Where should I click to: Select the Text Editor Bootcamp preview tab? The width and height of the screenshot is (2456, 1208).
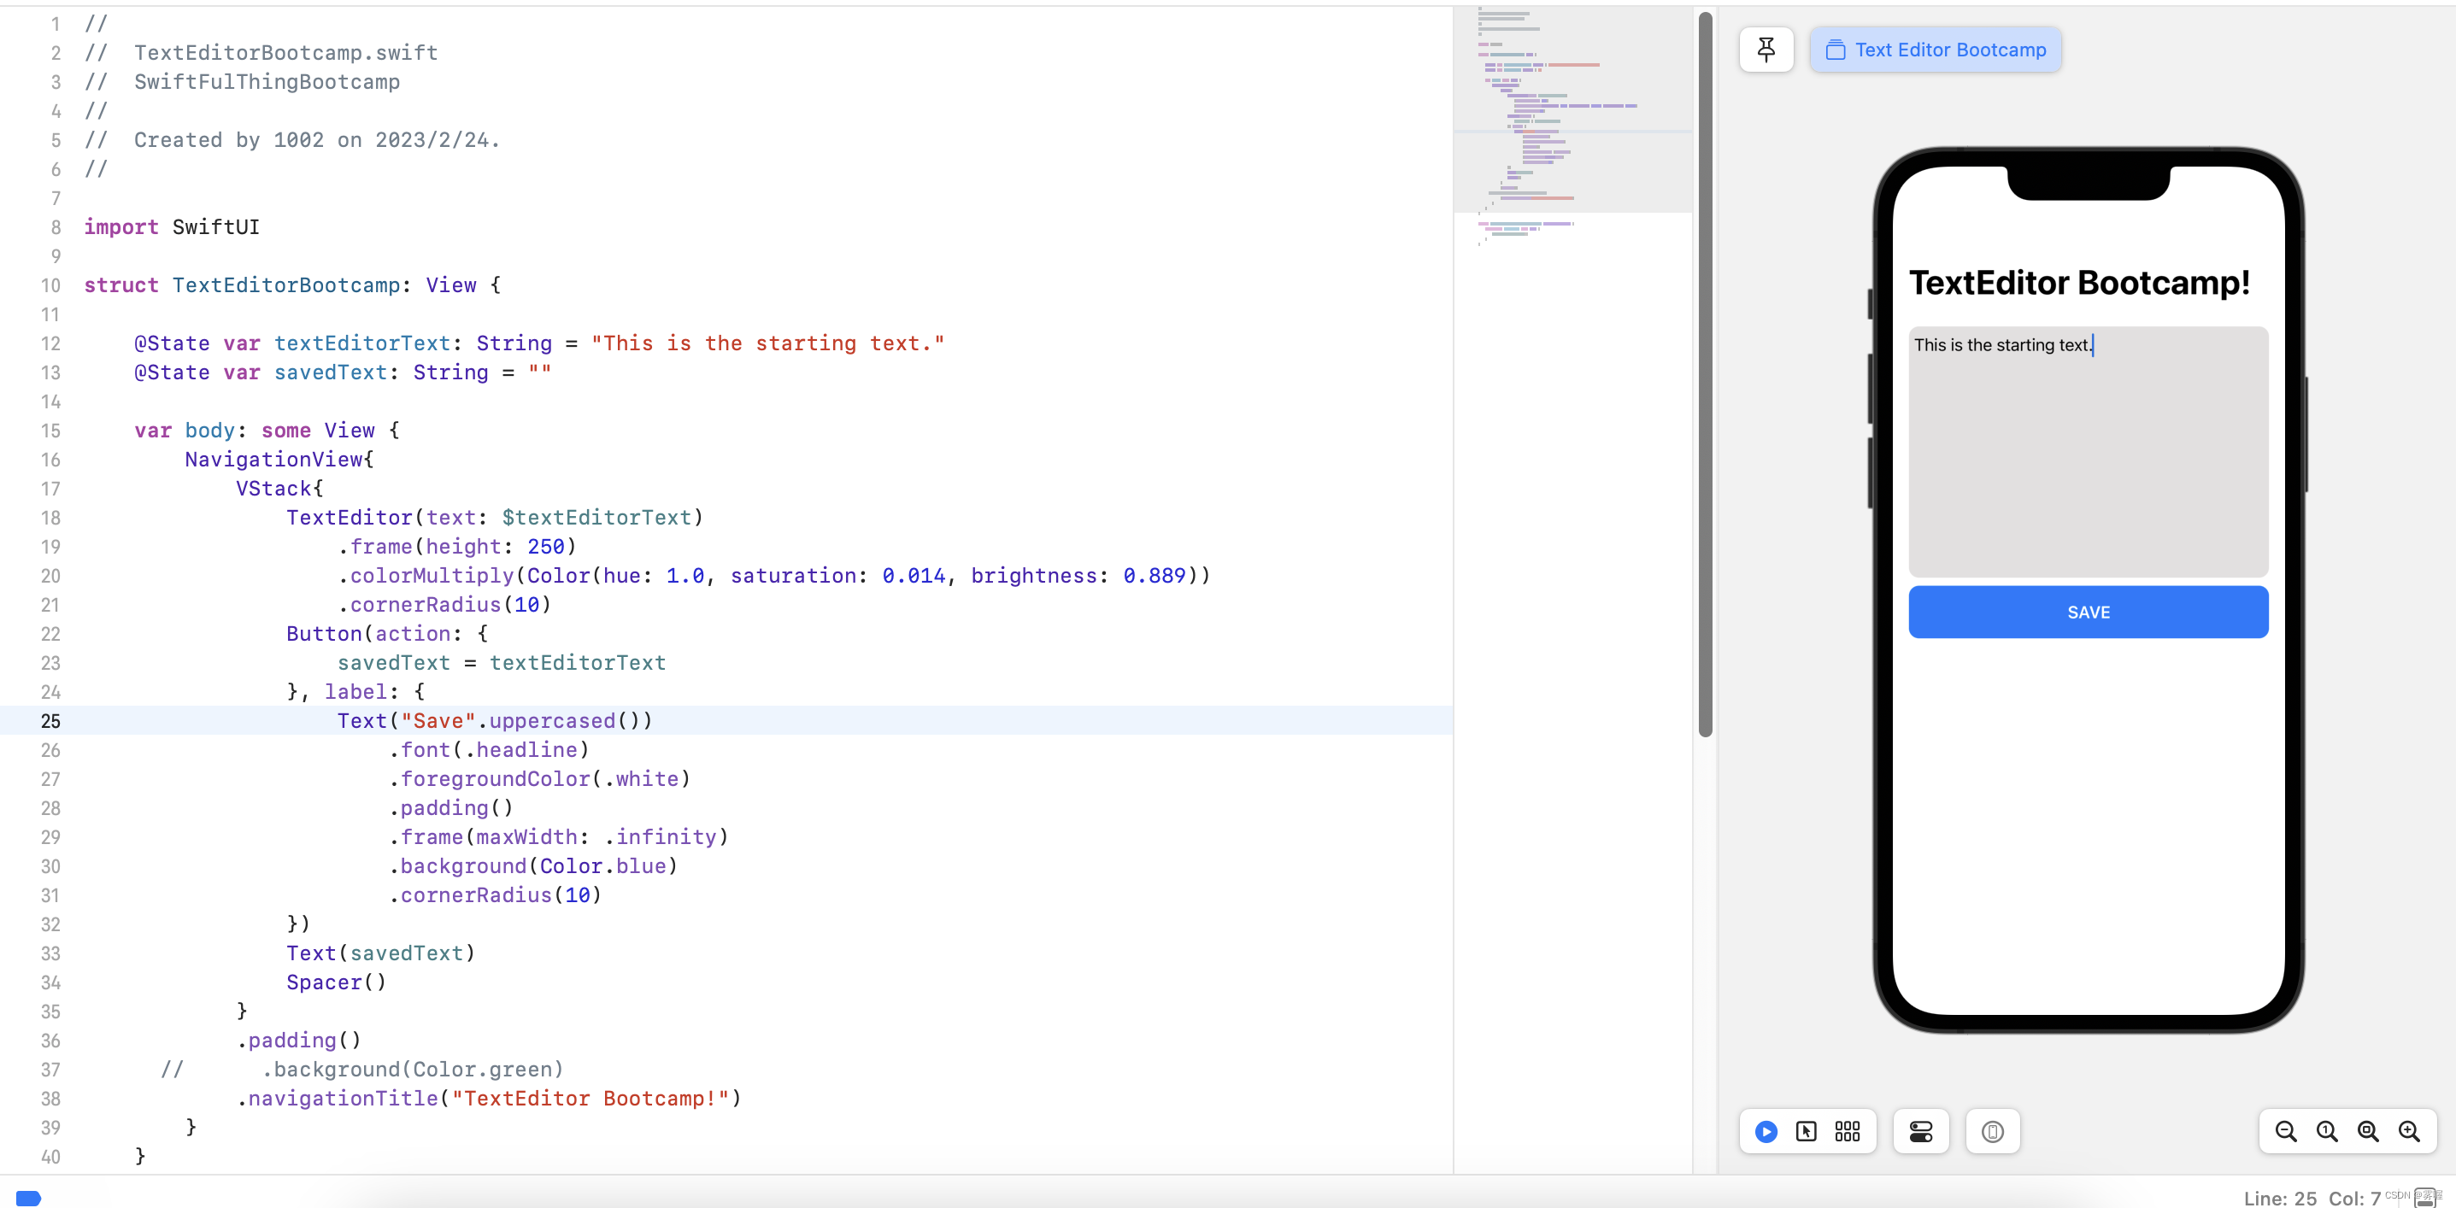pos(1936,50)
